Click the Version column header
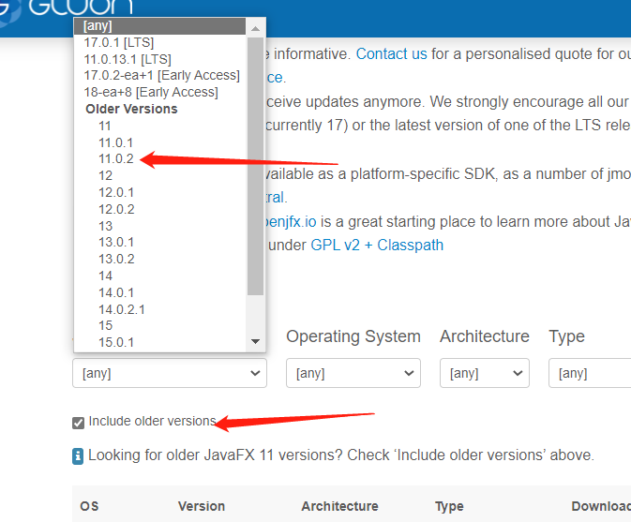 pos(202,506)
